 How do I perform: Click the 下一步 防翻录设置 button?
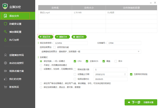tap(141, 102)
